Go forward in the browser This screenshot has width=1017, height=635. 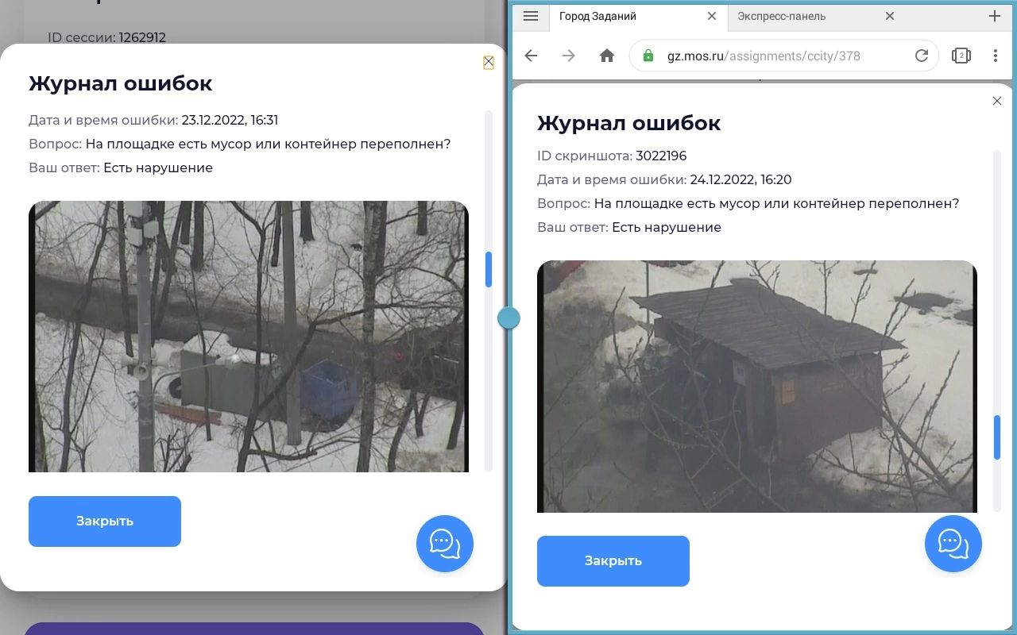click(569, 56)
